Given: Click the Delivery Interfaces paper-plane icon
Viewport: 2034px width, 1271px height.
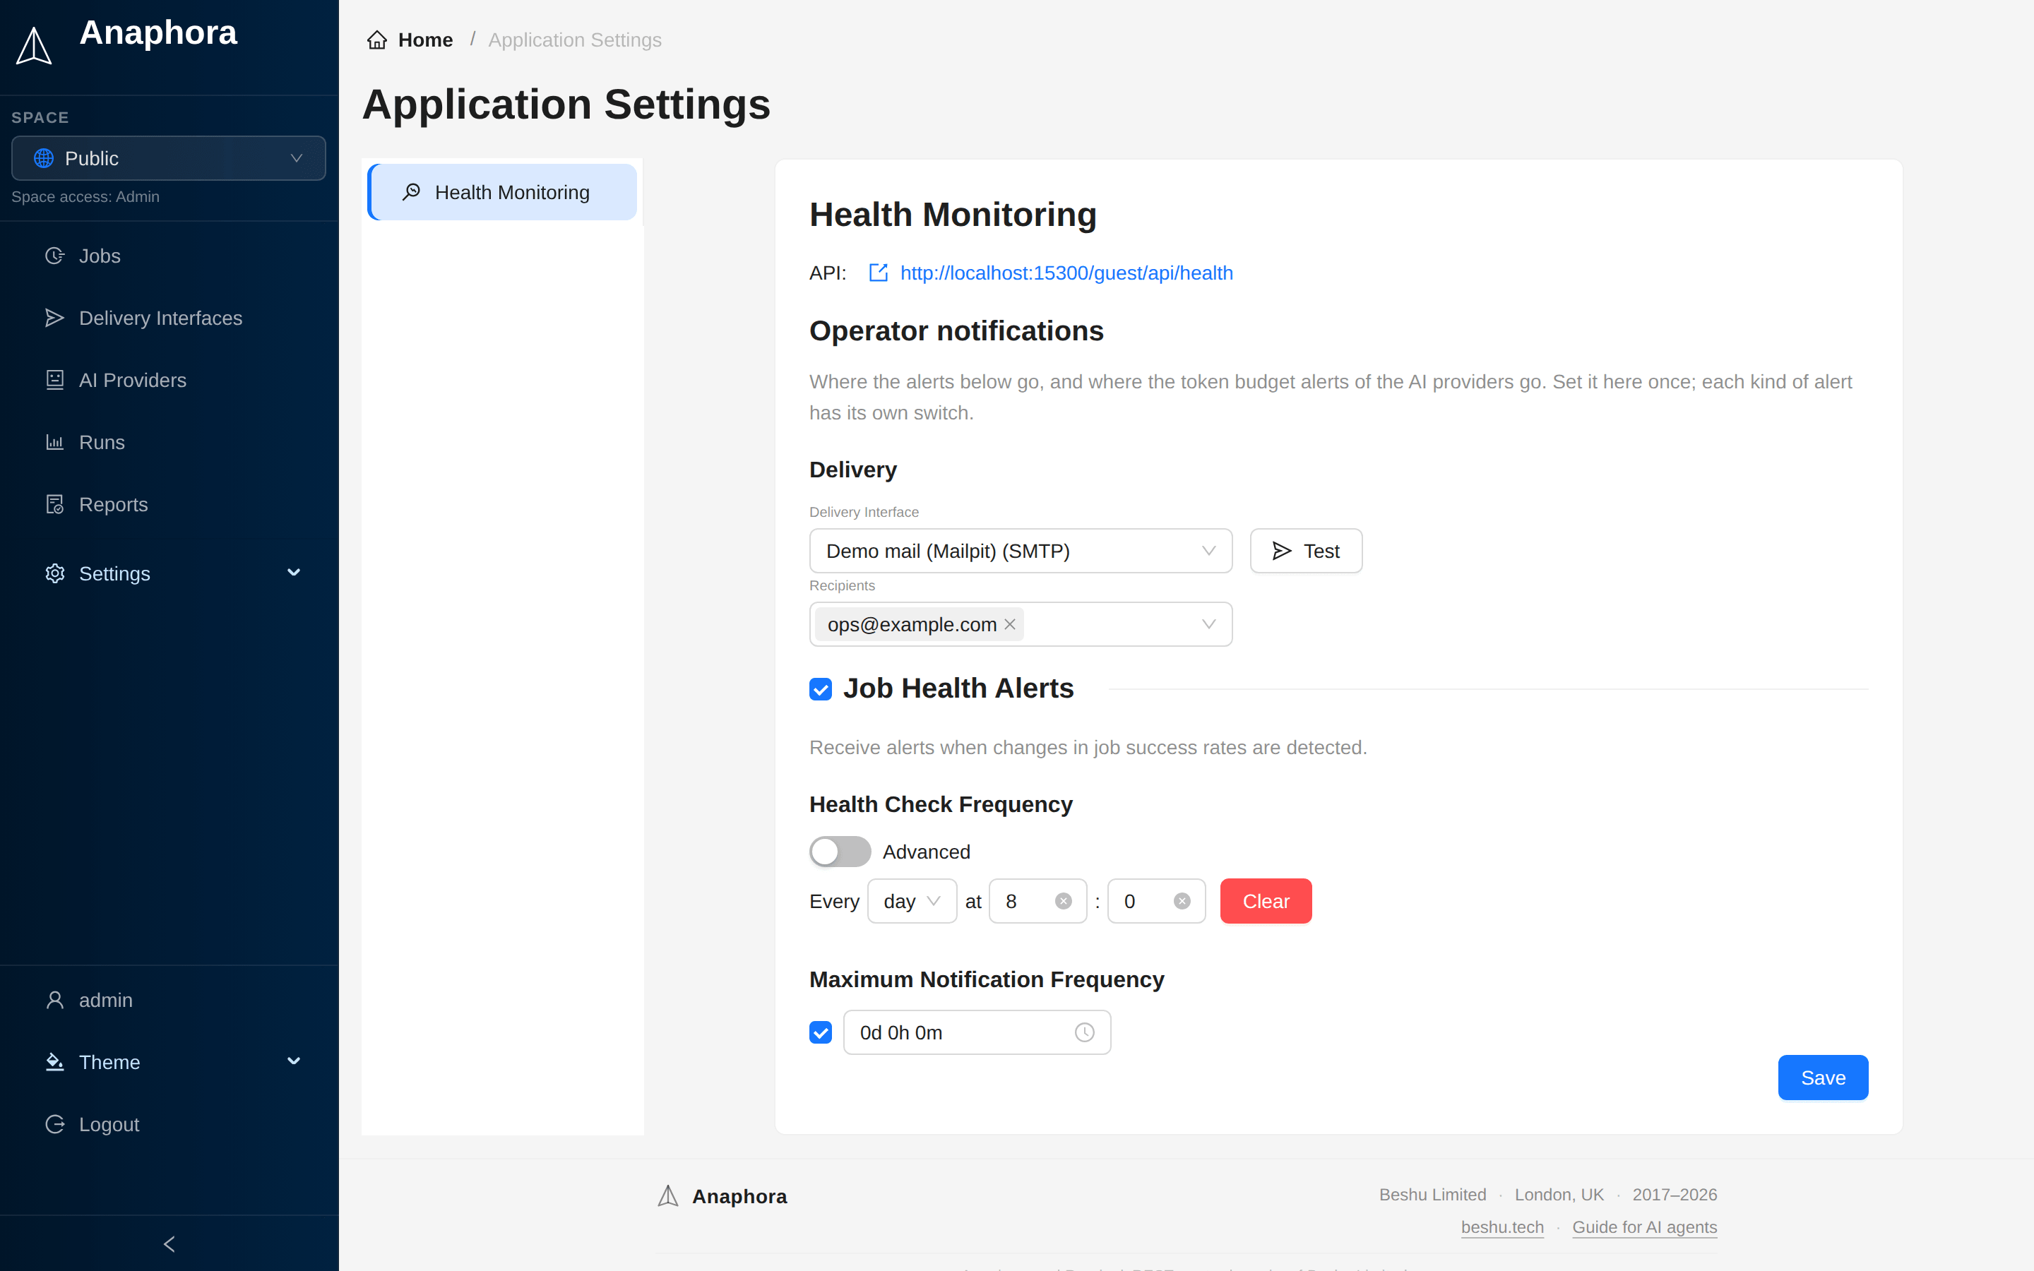Looking at the screenshot, I should (54, 318).
